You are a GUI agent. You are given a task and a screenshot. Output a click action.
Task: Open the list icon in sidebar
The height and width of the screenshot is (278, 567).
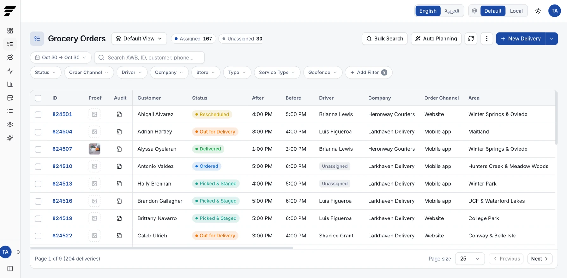(10, 111)
